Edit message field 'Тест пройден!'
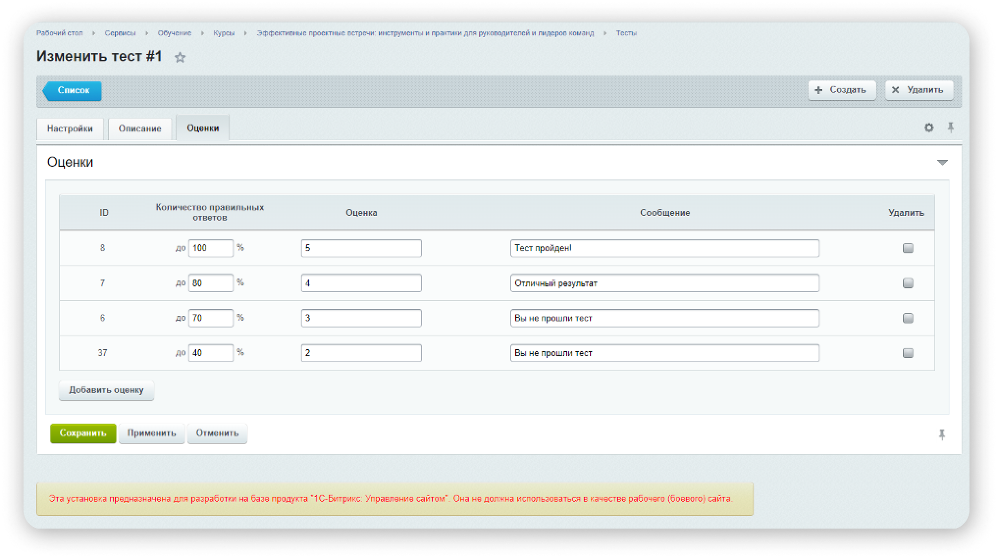 coord(665,248)
